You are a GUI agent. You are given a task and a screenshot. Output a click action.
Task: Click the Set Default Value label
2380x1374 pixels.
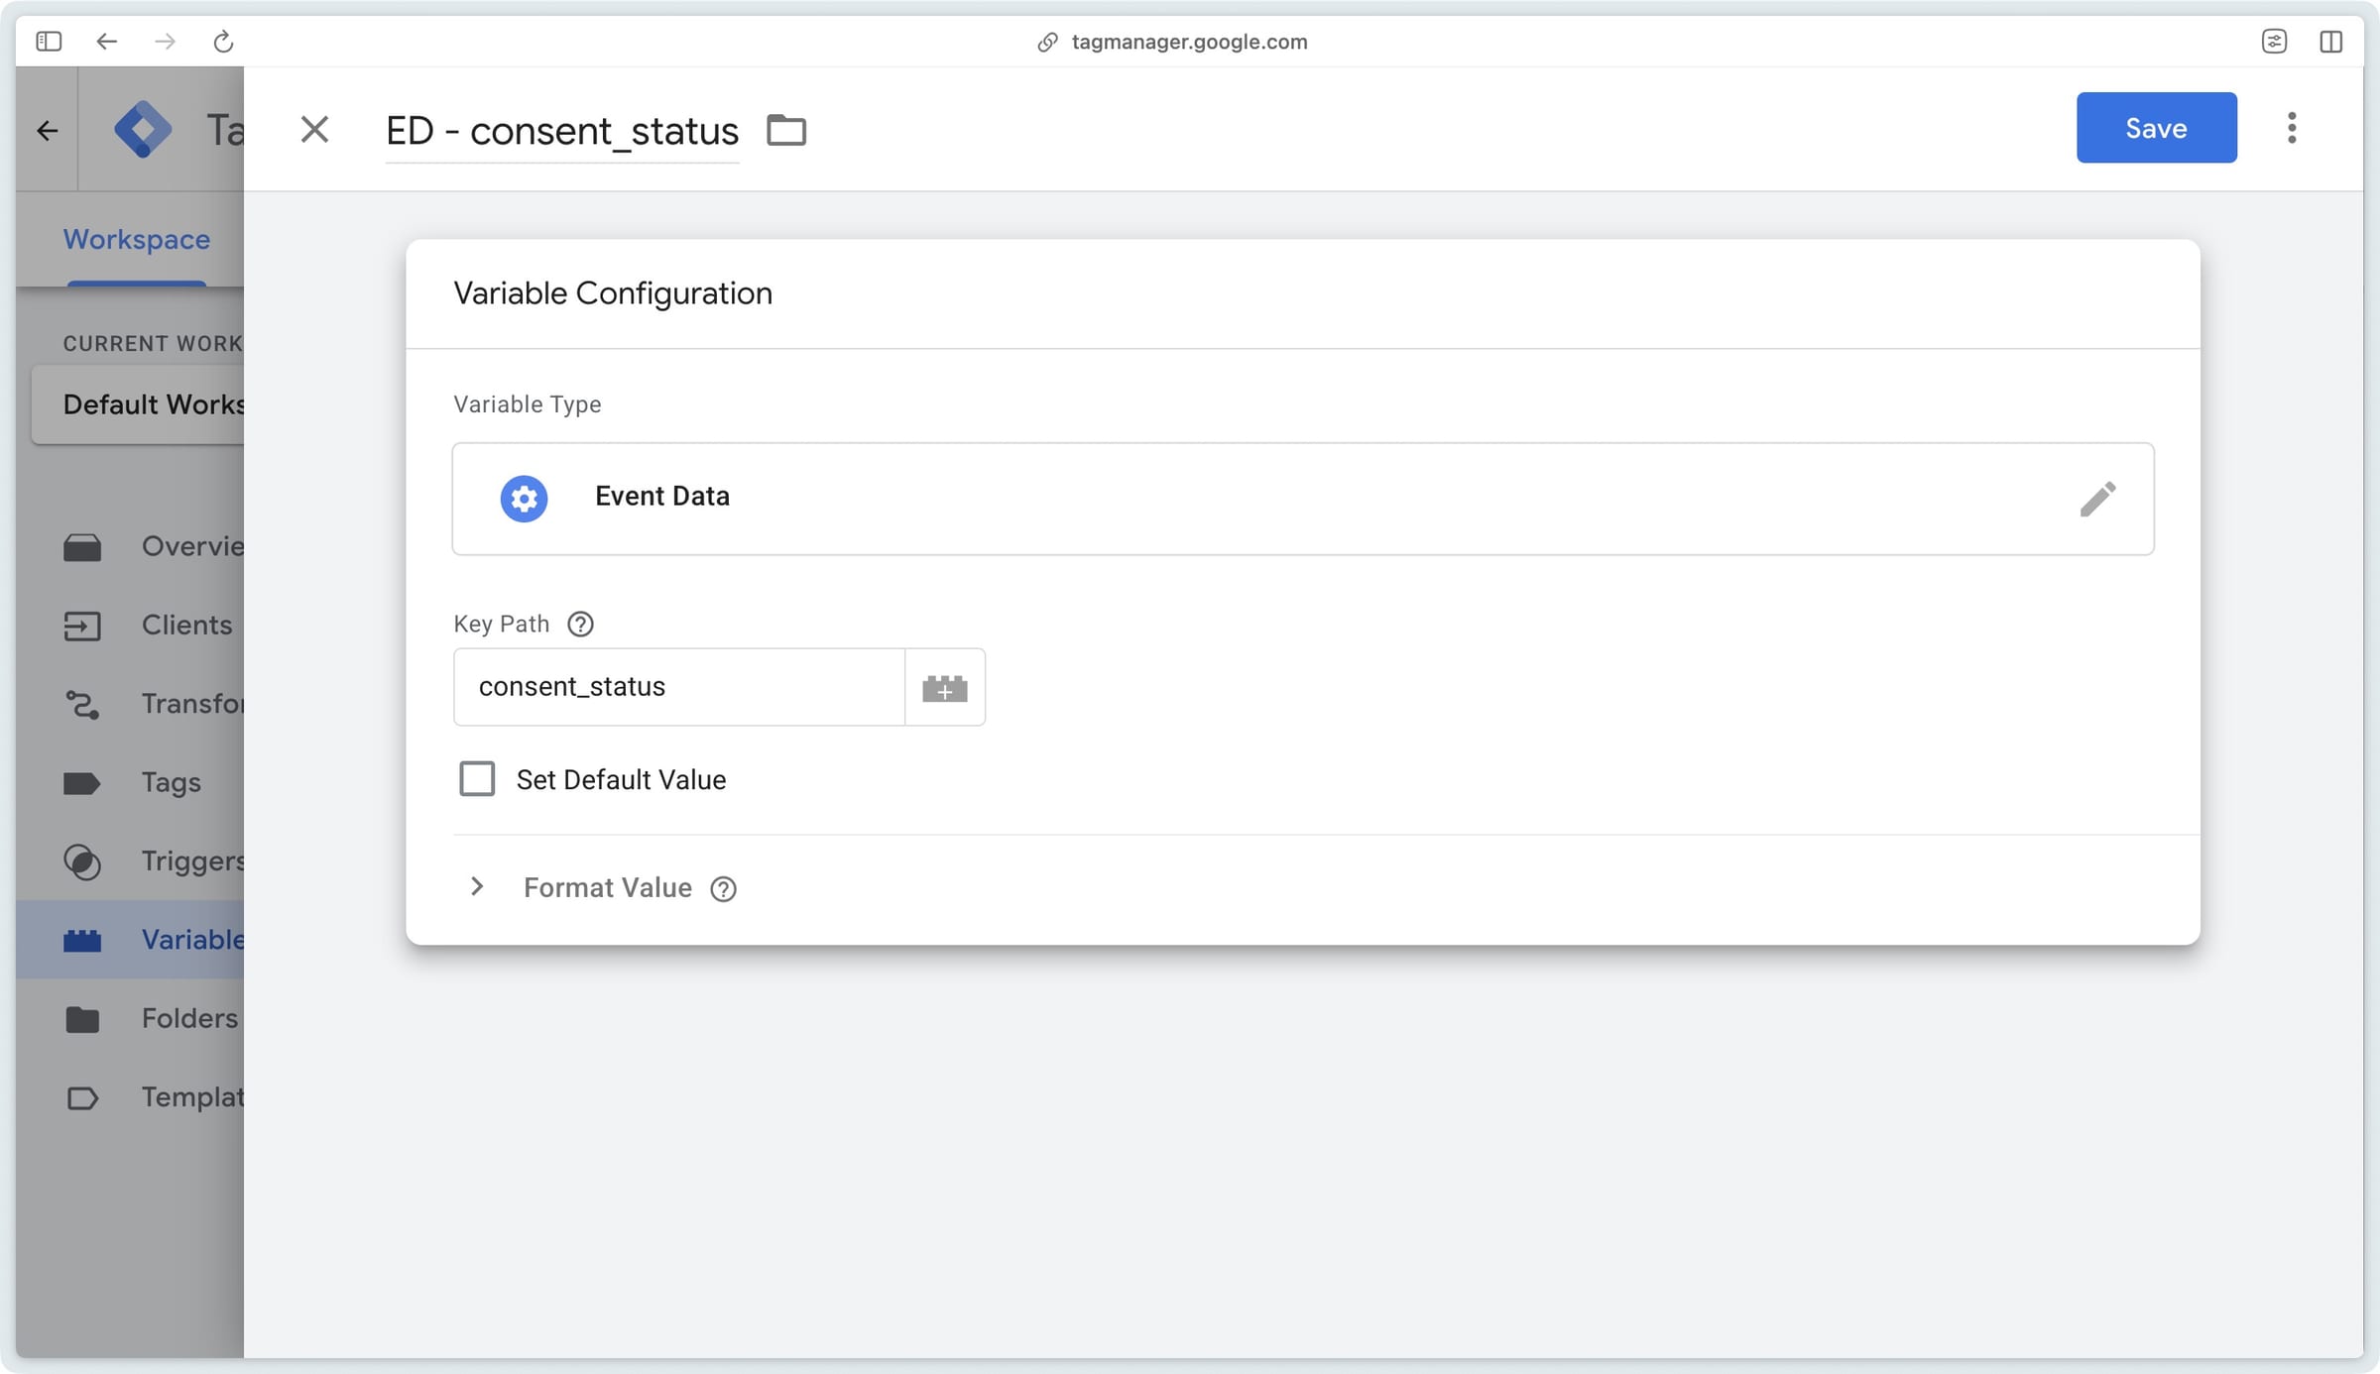(621, 780)
